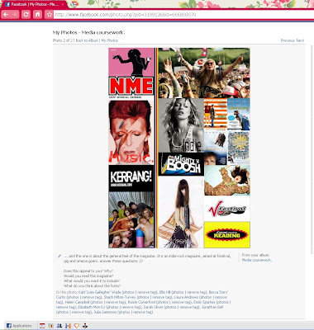
Task: Click the 'My Photos - Media coursework.' heading
Action: click(88, 32)
